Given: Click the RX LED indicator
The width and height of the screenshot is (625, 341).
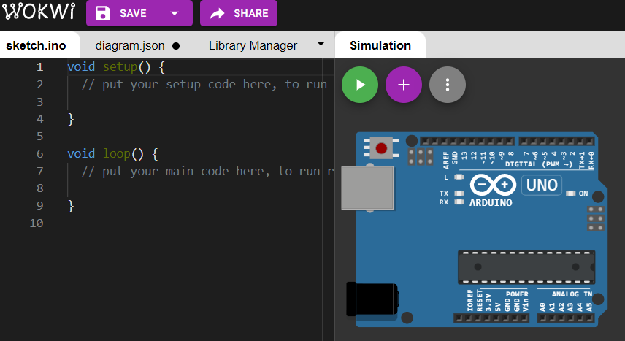Looking at the screenshot, I should (459, 202).
